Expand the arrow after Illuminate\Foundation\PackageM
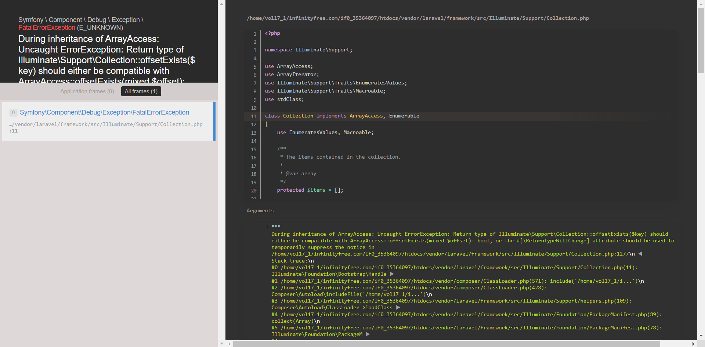The image size is (705, 347). pos(368,334)
